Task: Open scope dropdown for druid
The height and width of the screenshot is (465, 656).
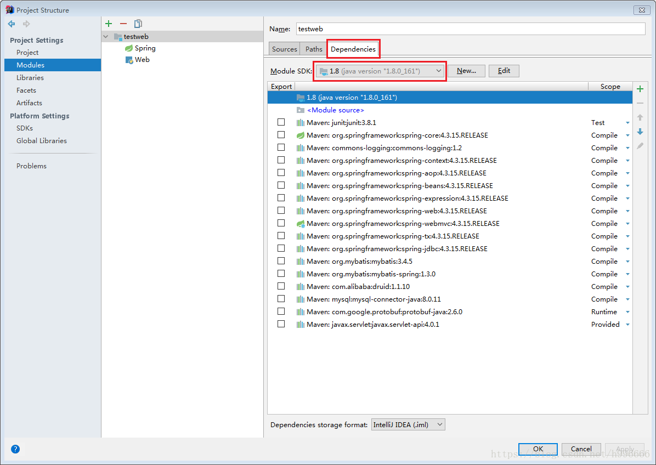Action: pos(627,287)
